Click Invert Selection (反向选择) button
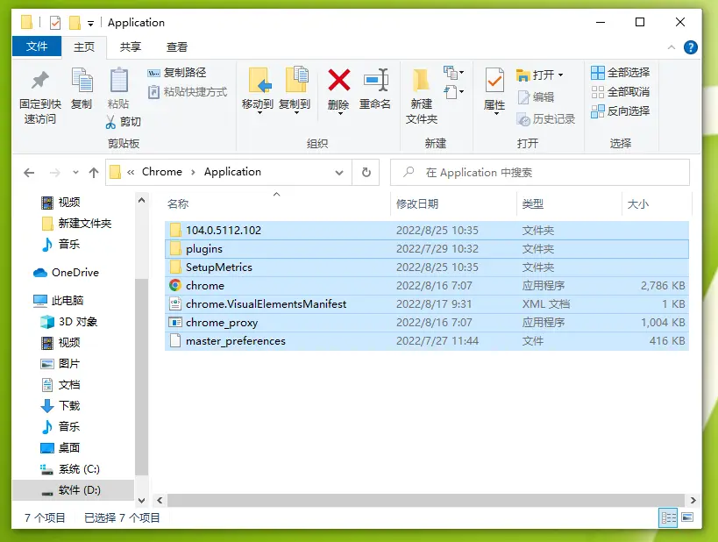The image size is (718, 542). [x=621, y=111]
